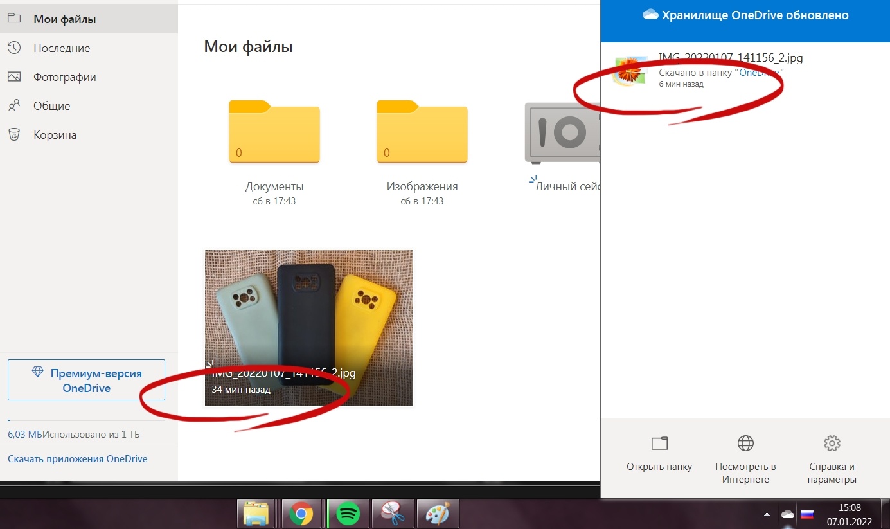Click the Мои файлы page heading
This screenshot has height=529, width=890.
[248, 46]
